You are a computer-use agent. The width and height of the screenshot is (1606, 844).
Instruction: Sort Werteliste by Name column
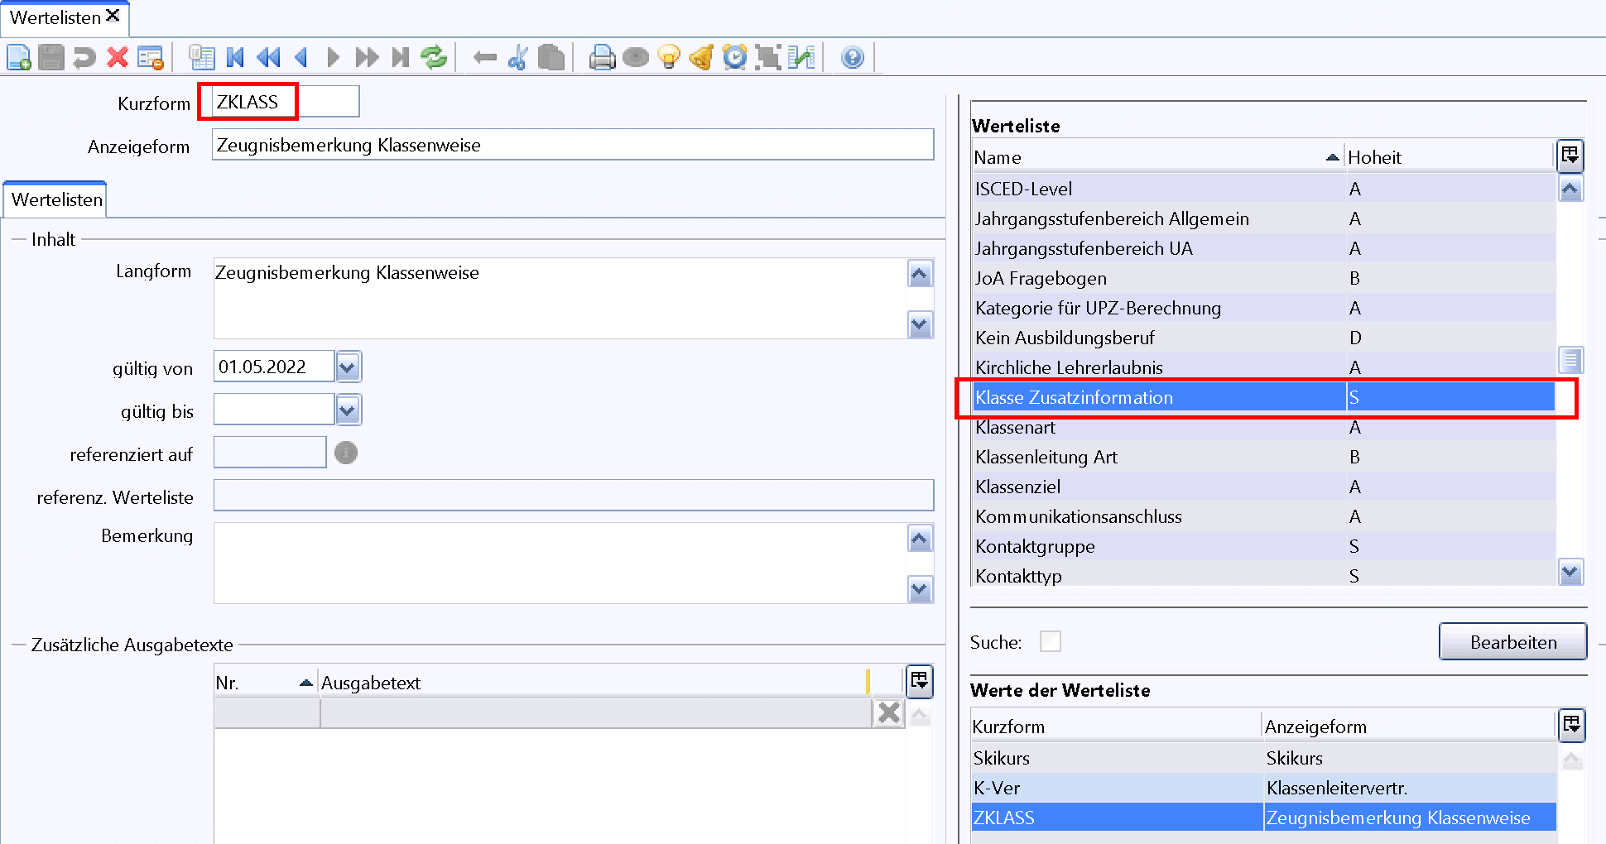point(1157,157)
